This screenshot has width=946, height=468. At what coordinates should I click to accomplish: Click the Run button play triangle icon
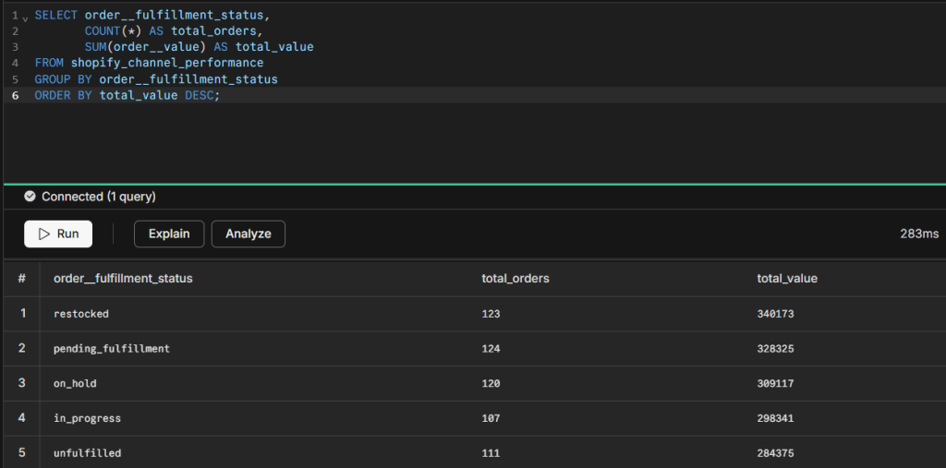(x=44, y=234)
